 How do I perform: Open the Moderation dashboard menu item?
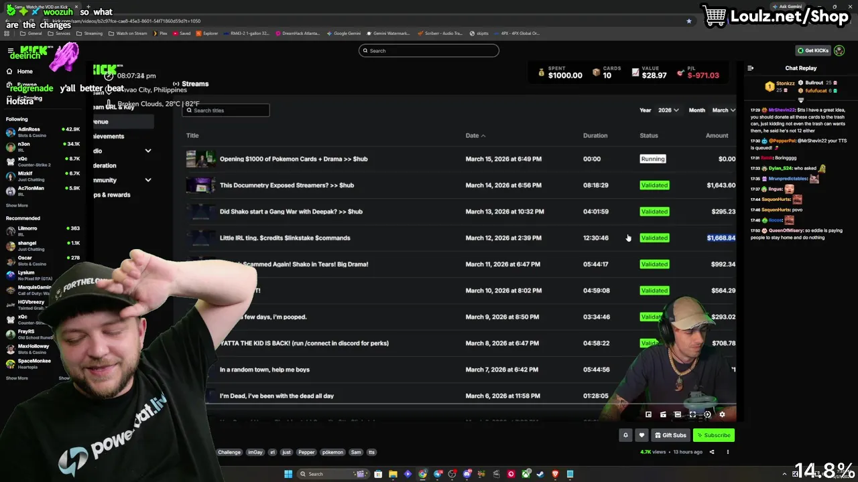pyautogui.click(x=105, y=165)
